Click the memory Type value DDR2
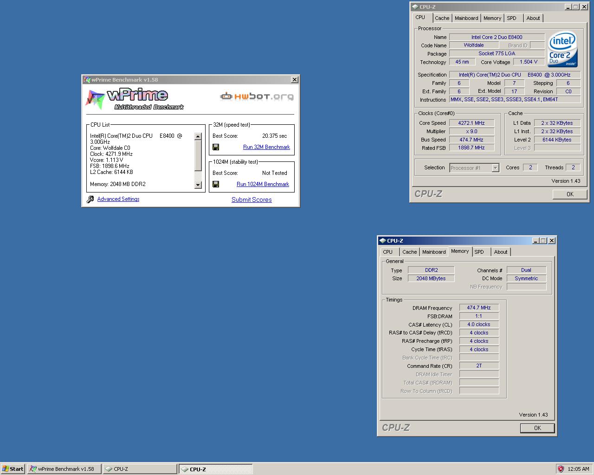The height and width of the screenshot is (475, 594). [x=431, y=270]
